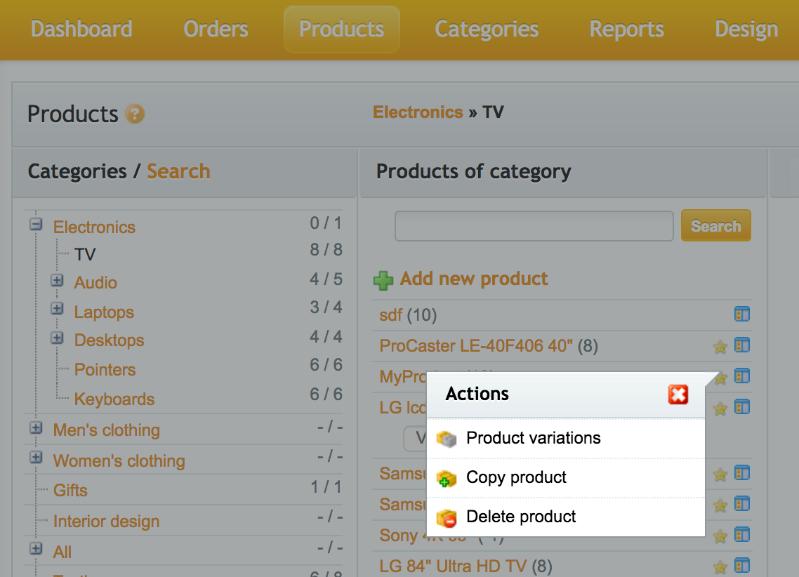Open actions icon for ProCaster LE-40F406 row
This screenshot has width=799, height=577.
(742, 345)
